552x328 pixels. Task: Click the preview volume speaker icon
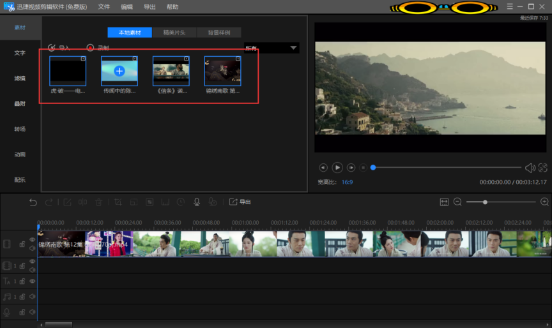[530, 168]
